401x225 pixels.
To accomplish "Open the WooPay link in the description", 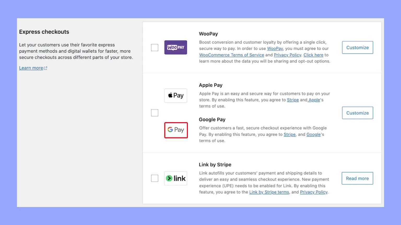I will (275, 48).
